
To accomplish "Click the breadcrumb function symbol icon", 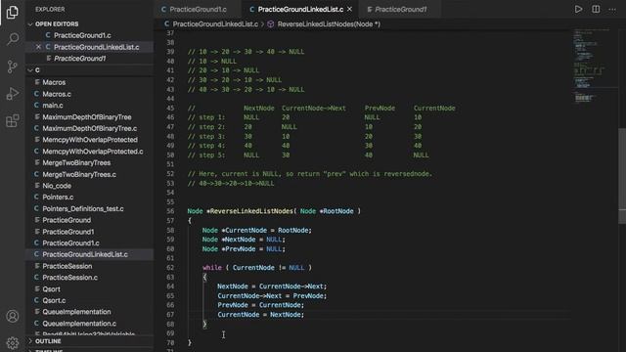I will (x=271, y=23).
